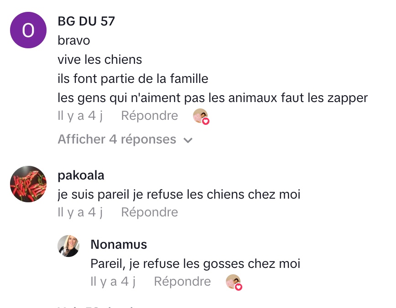The height and width of the screenshot is (308, 396).
Task: Select the 'je refuse les chiens chez moi' comment
Action: (179, 195)
